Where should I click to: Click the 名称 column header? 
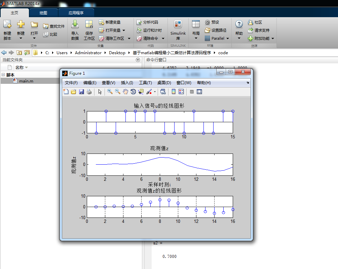(x=20, y=68)
